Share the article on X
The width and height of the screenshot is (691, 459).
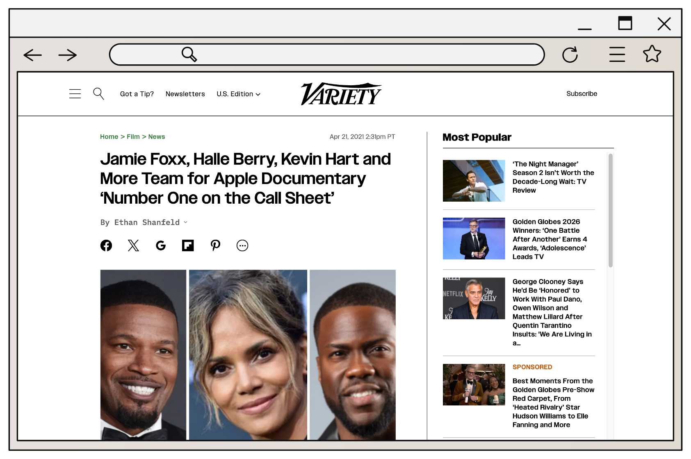pos(133,245)
